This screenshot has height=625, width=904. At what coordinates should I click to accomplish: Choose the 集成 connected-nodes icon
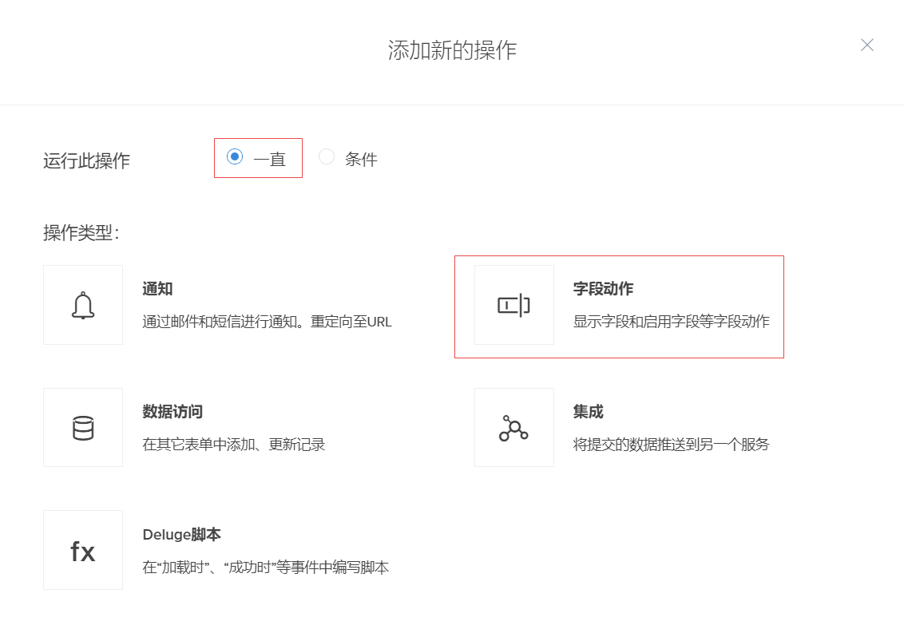click(513, 428)
